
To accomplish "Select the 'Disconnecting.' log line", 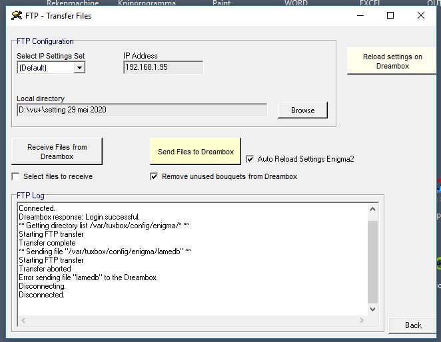I will (42, 286).
